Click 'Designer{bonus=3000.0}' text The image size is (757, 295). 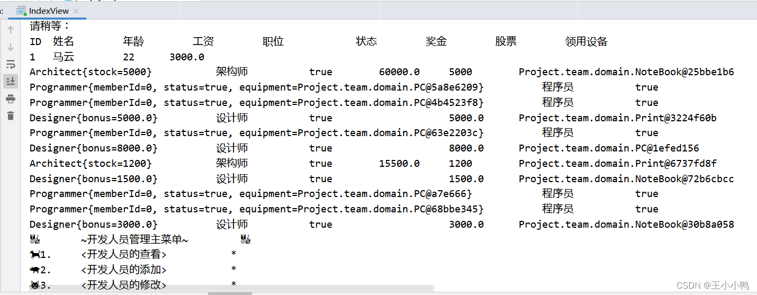coord(94,225)
